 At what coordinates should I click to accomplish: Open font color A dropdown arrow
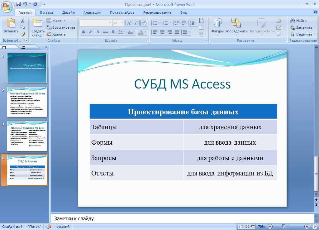click(x=146, y=32)
